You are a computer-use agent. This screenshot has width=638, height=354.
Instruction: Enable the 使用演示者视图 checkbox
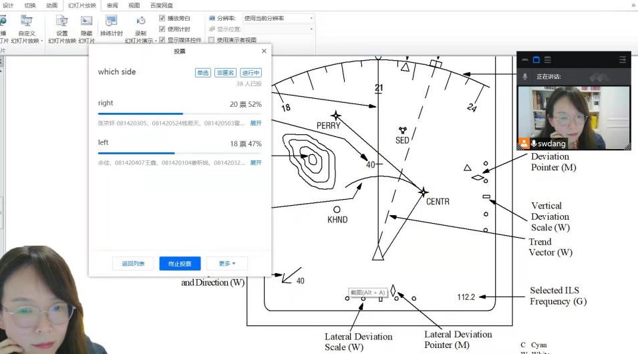point(212,40)
